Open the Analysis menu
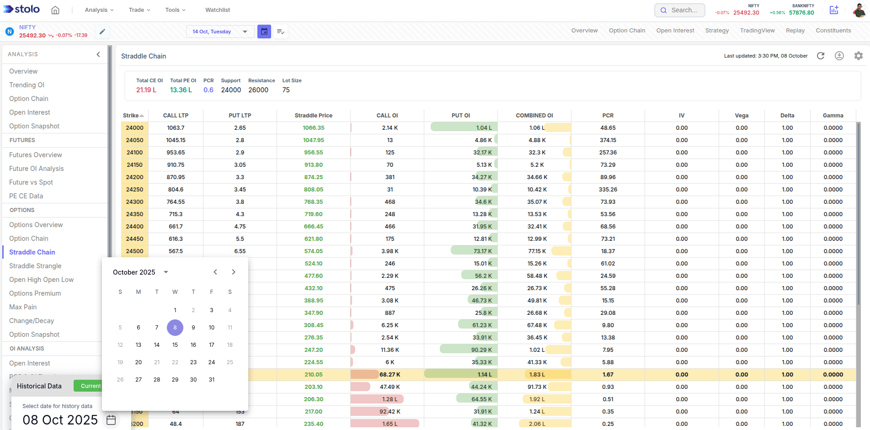The width and height of the screenshot is (870, 430). tap(99, 10)
